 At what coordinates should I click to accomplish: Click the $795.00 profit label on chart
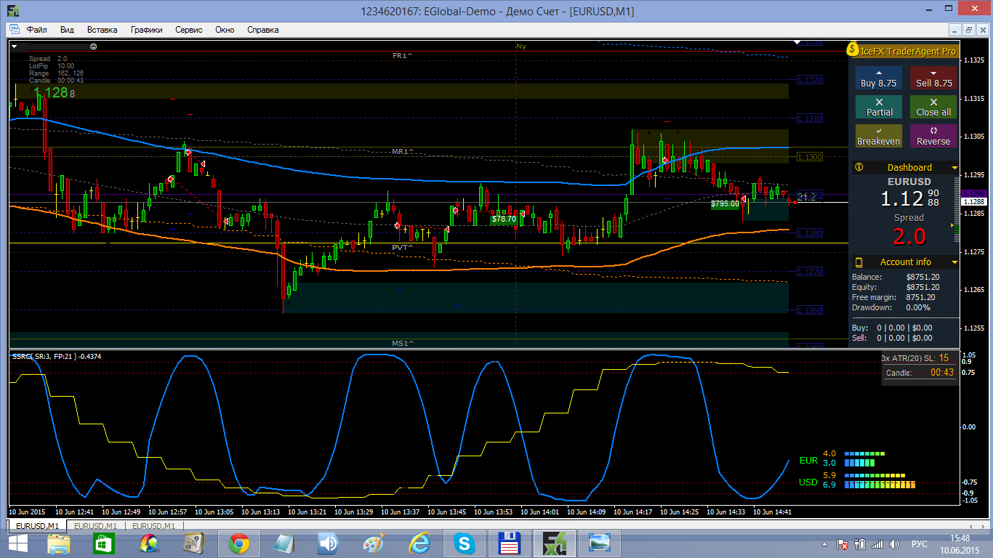(725, 204)
